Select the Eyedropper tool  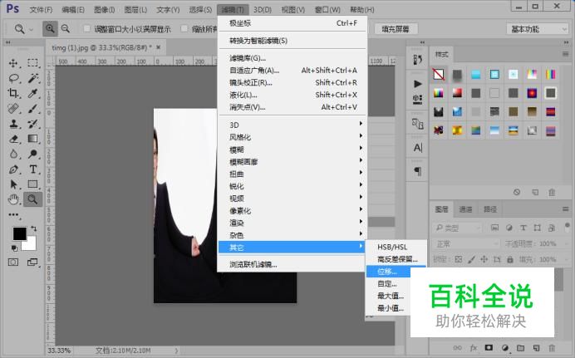pos(32,93)
